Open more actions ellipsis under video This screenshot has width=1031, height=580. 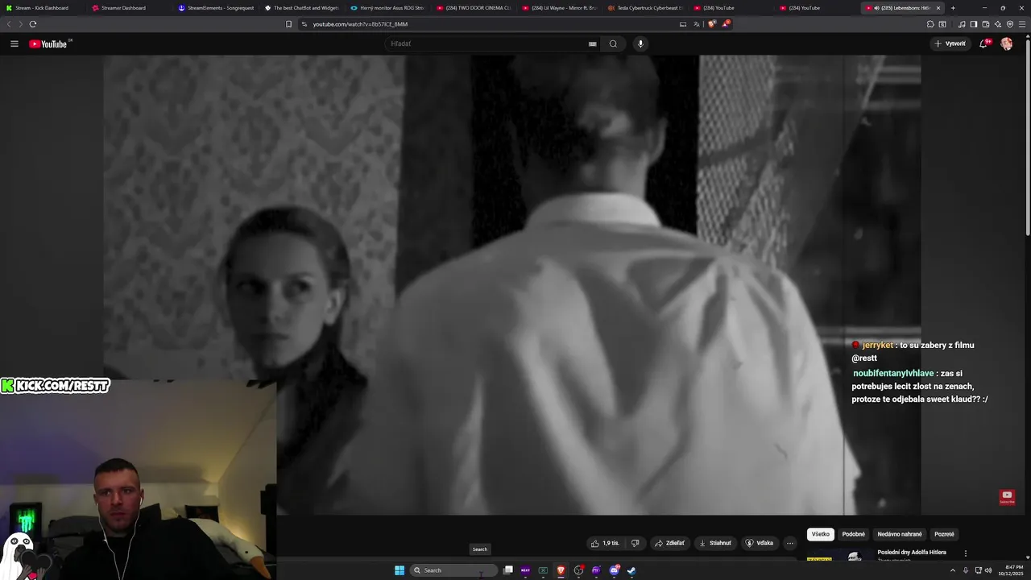click(x=790, y=543)
